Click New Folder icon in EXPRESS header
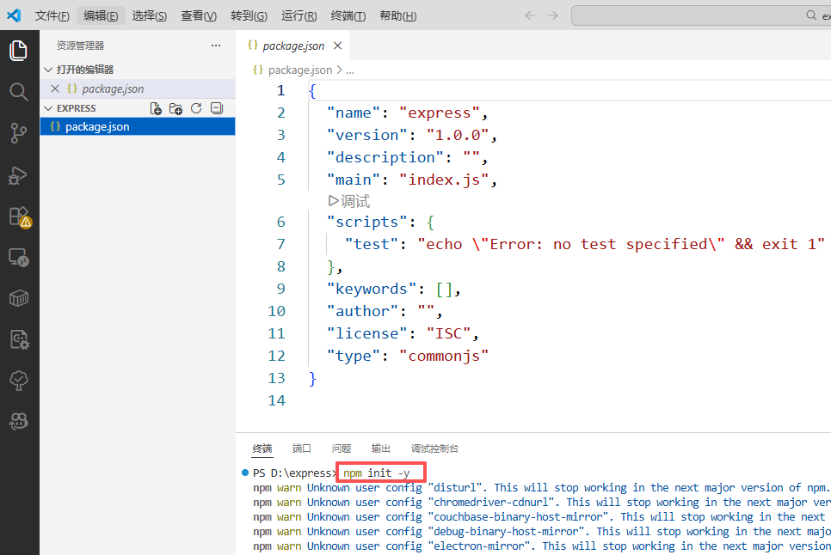Image resolution: width=831 pixels, height=555 pixels. [x=175, y=108]
